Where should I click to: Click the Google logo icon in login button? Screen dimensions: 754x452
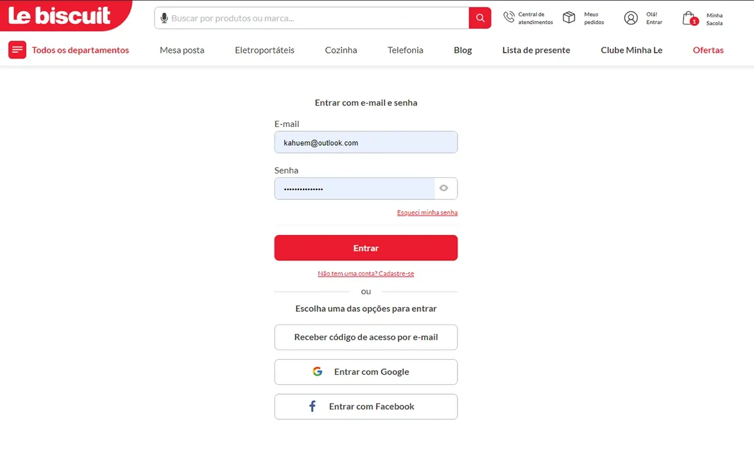318,372
